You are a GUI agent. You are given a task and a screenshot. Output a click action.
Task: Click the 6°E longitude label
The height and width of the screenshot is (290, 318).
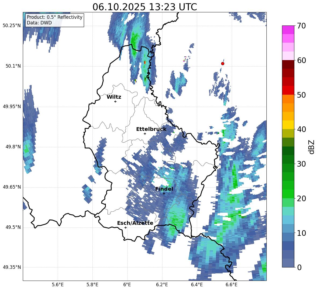[127, 285]
